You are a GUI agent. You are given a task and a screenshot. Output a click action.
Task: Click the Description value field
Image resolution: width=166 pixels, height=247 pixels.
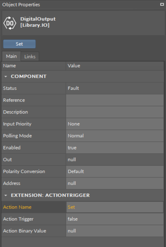click(x=115, y=112)
